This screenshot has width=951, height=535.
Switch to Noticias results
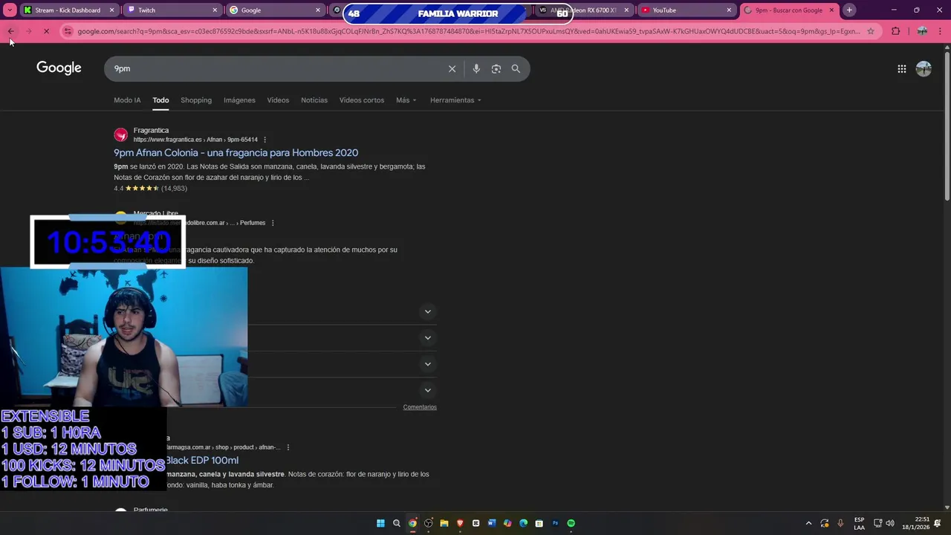pos(314,100)
